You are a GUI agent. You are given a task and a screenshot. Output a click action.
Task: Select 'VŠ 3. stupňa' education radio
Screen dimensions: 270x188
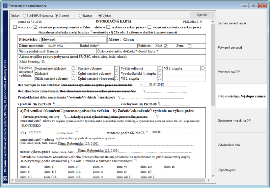coord(203,68)
